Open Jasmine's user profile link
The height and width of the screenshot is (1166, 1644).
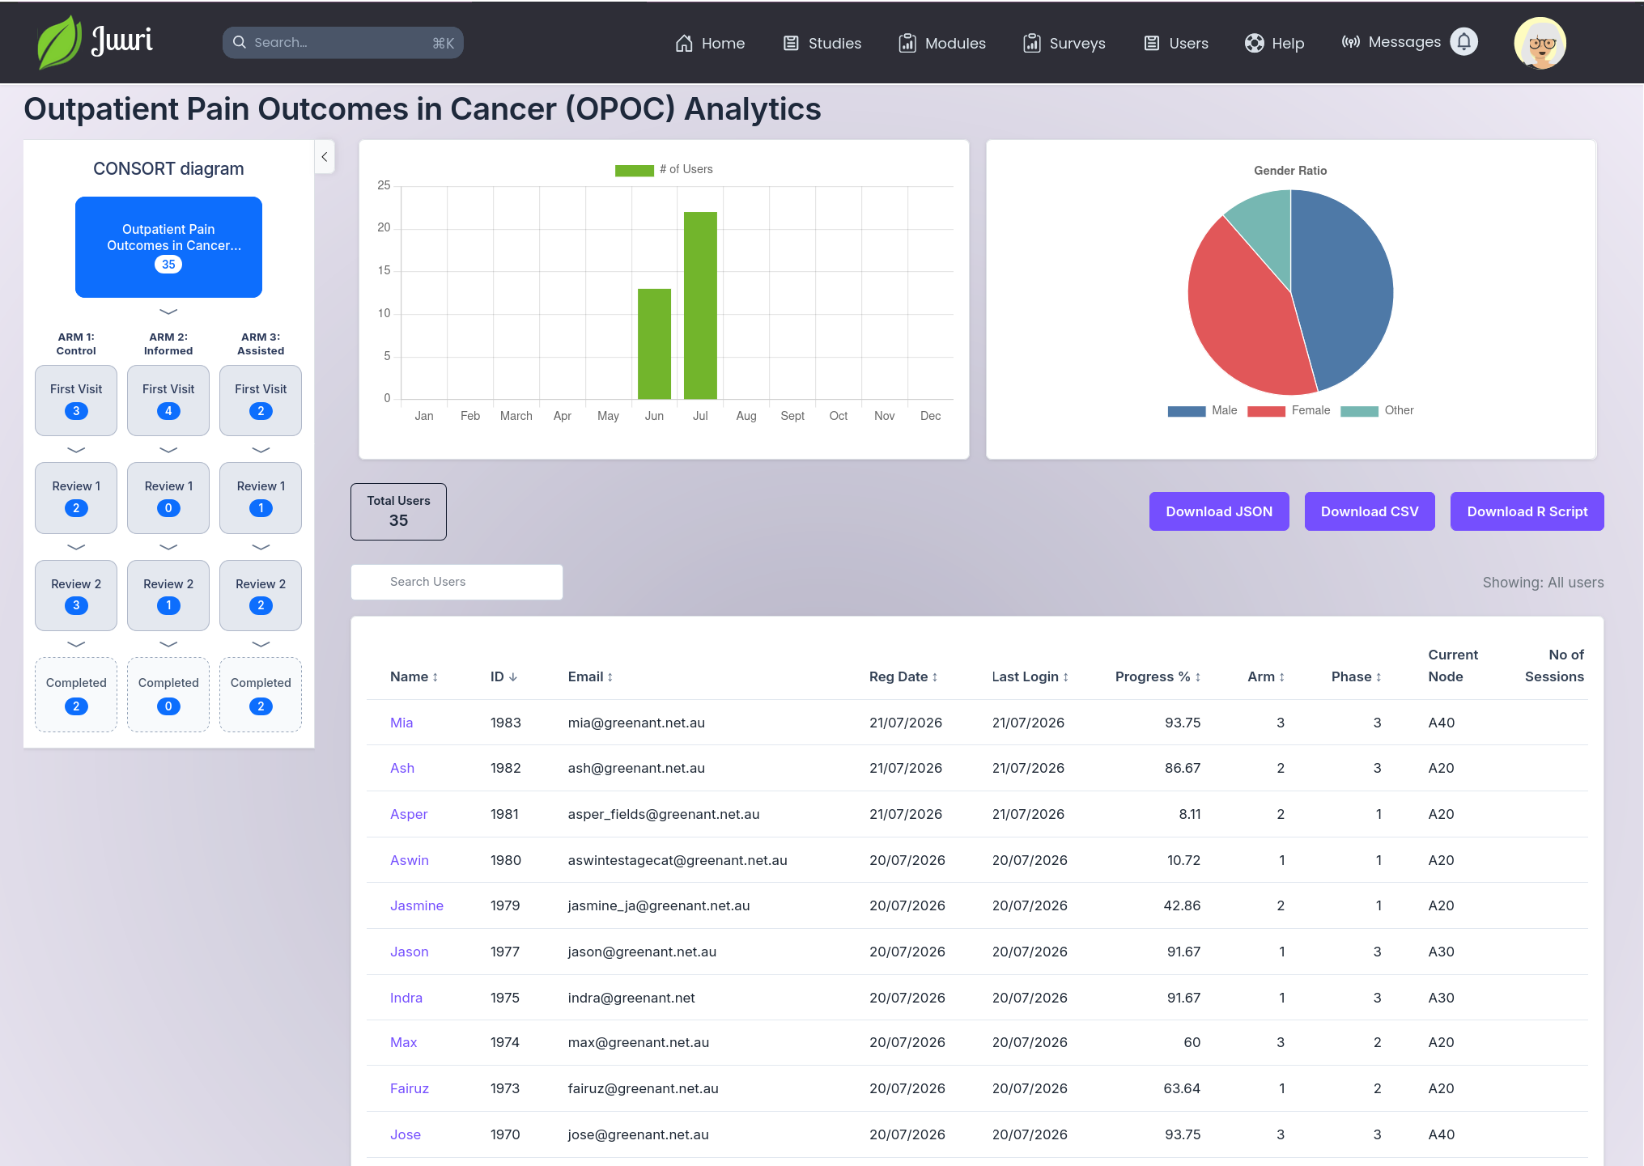[x=417, y=905]
